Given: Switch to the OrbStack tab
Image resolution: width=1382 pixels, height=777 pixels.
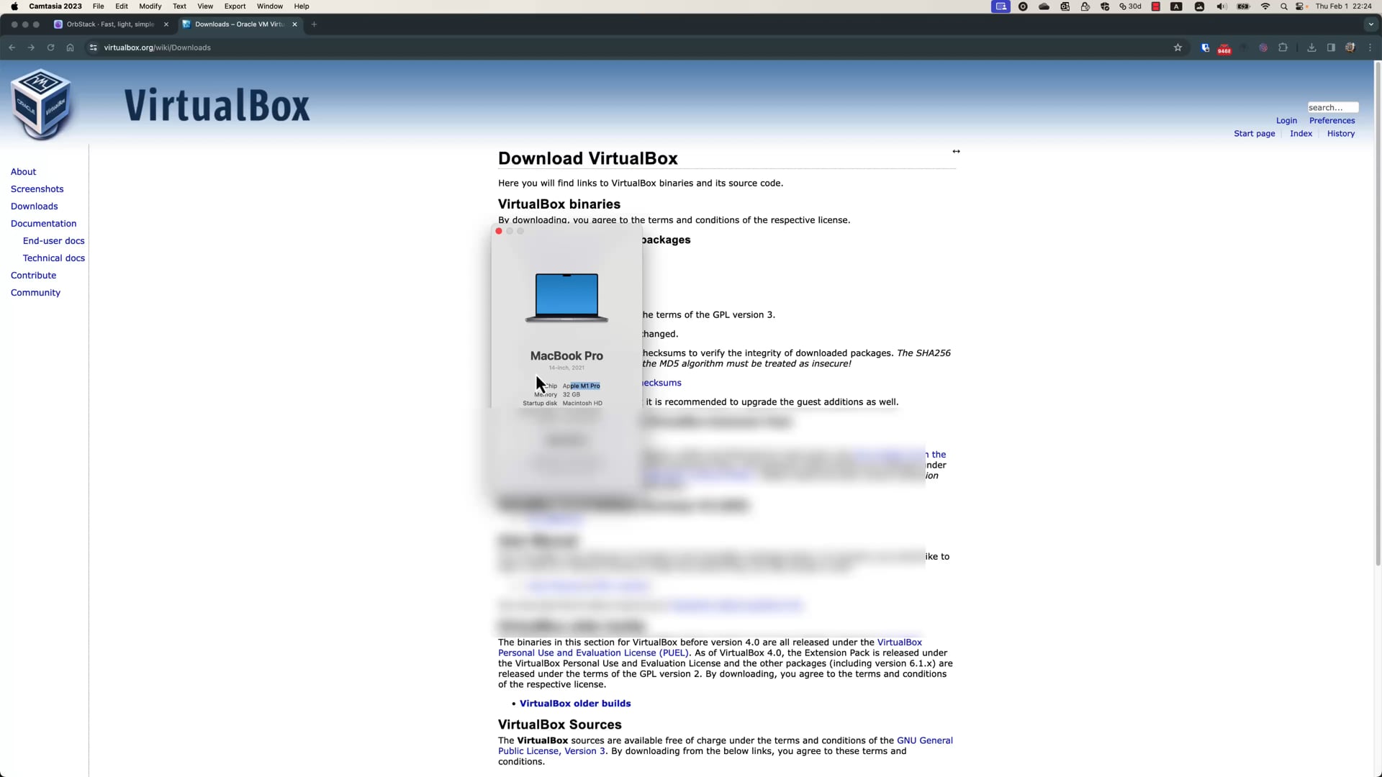Looking at the screenshot, I should pos(109,24).
